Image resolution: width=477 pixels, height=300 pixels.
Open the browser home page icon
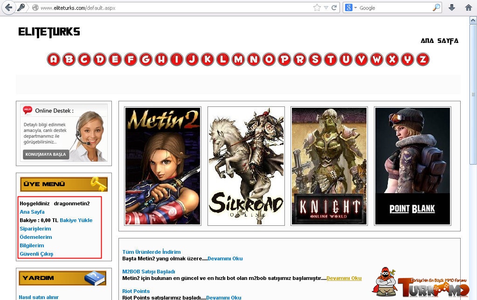pos(469,7)
